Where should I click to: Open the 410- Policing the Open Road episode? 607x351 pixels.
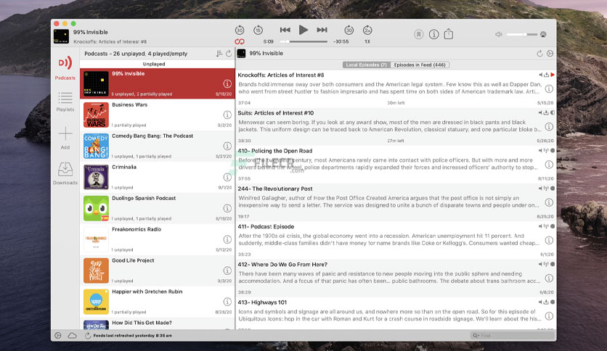[396, 165]
